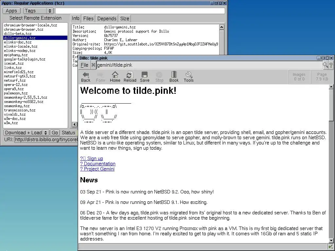Viewport: 335px width, 251px height.
Task: Open the Book bookmarks icon
Action: tap(174, 77)
